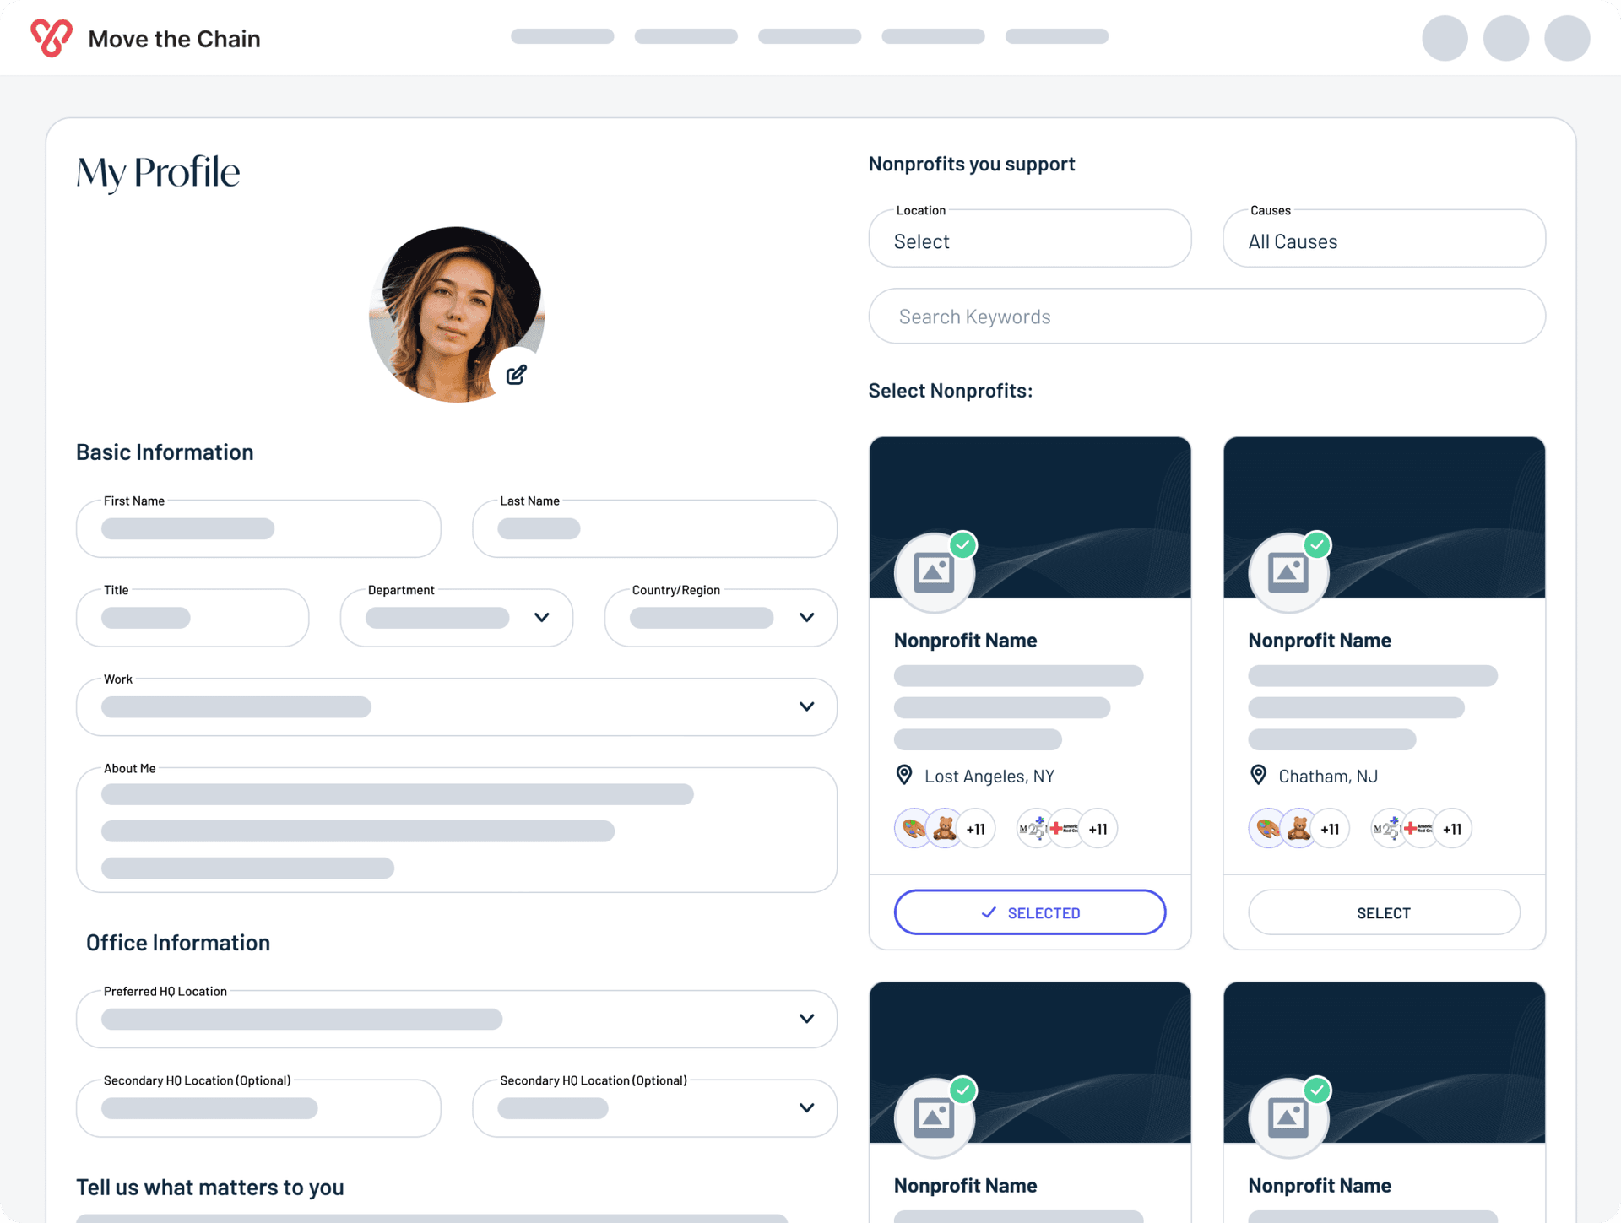
Task: Click SELECT on the Chatham, NJ nonprofit
Action: point(1385,912)
